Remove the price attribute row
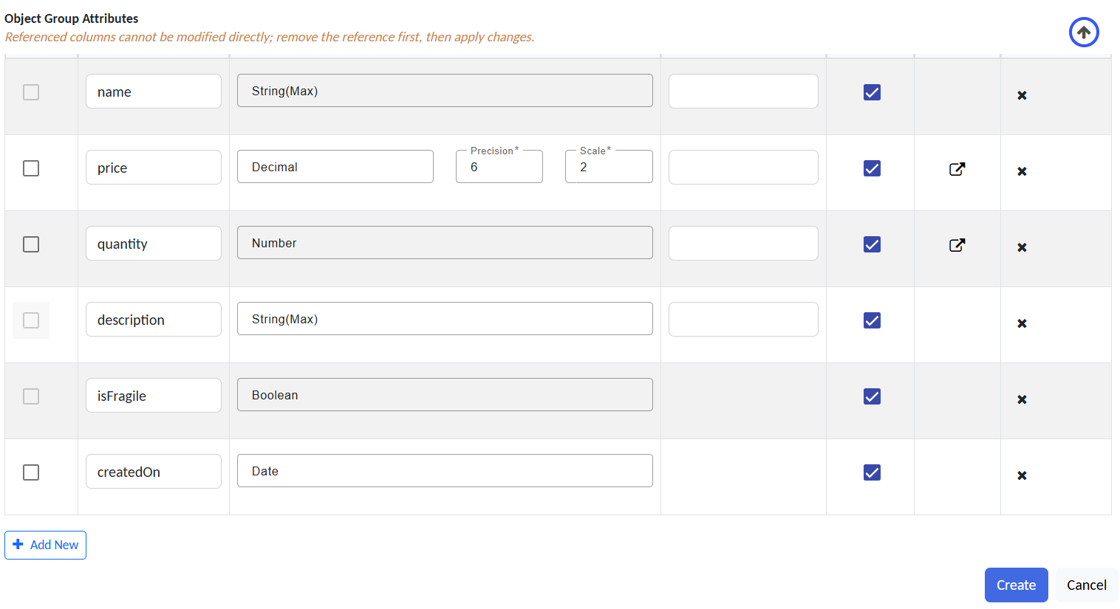This screenshot has width=1120, height=609. (x=1022, y=171)
